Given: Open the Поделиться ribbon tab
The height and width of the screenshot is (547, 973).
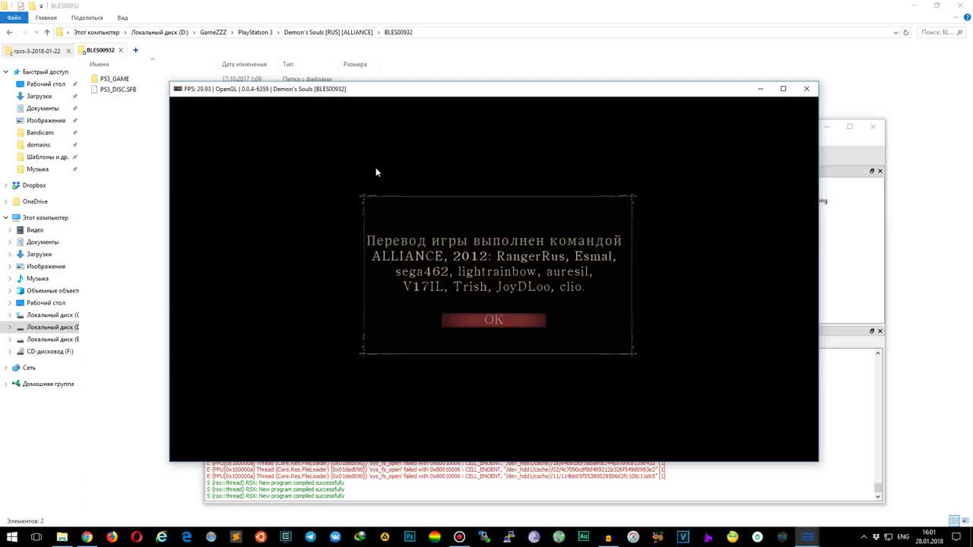Looking at the screenshot, I should [87, 17].
